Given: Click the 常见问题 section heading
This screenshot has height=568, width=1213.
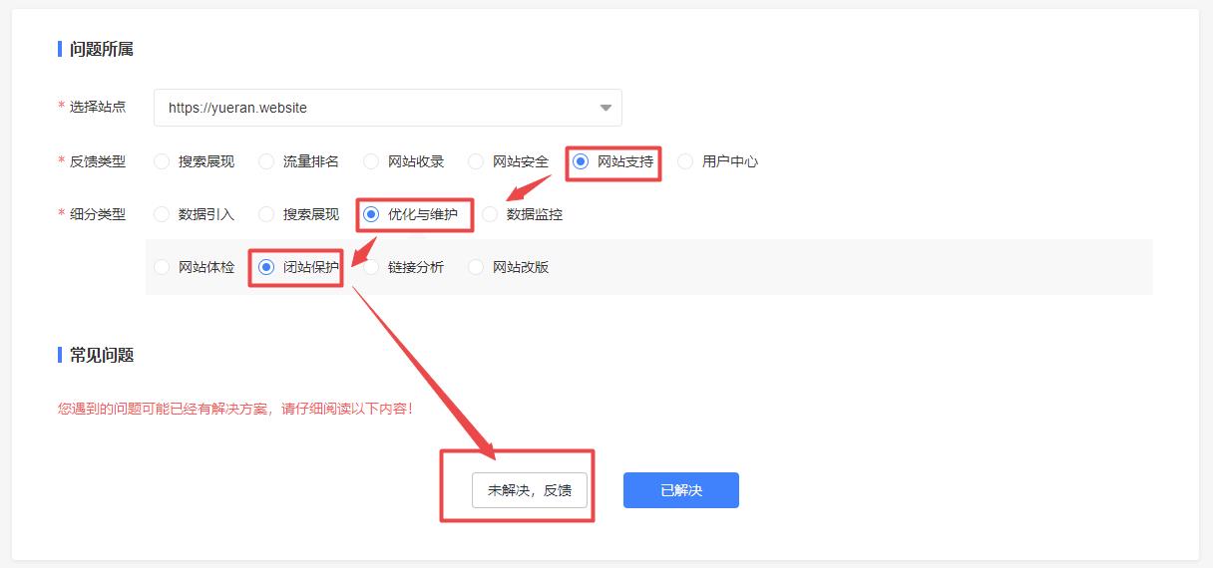Looking at the screenshot, I should tap(102, 355).
